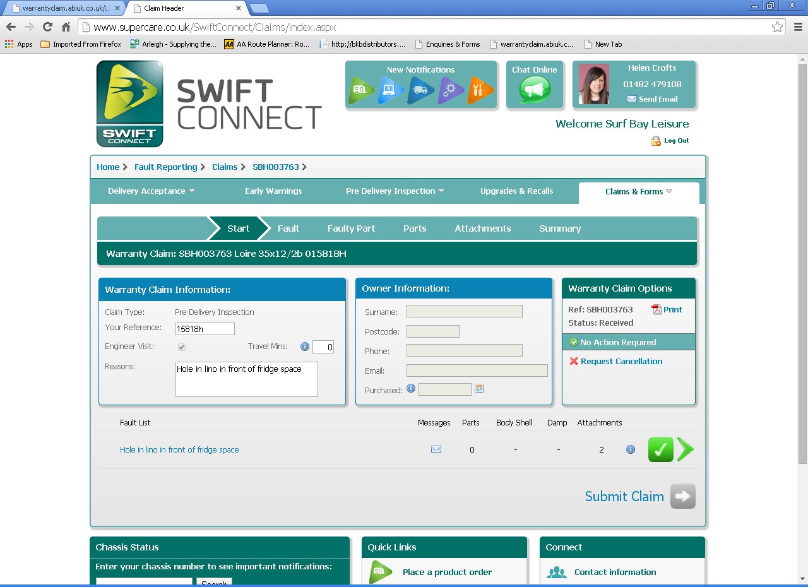Click the browser forward arrow
The image size is (808, 587).
[x=29, y=27]
